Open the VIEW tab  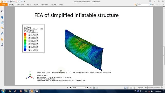[x=29, y=5]
